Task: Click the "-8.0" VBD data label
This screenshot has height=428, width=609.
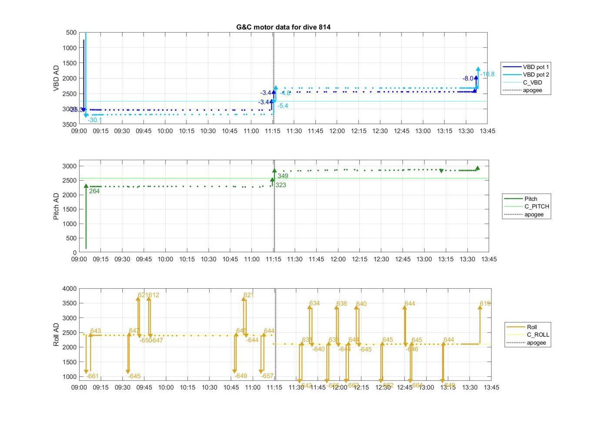Action: pos(468,79)
